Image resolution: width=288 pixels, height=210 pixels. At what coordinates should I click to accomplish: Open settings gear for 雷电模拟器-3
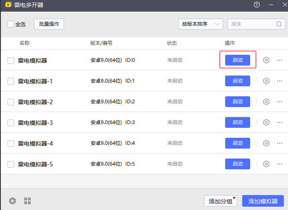coord(266,122)
